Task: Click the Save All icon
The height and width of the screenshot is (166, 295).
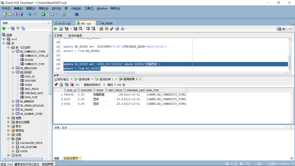Action: click(x=21, y=14)
